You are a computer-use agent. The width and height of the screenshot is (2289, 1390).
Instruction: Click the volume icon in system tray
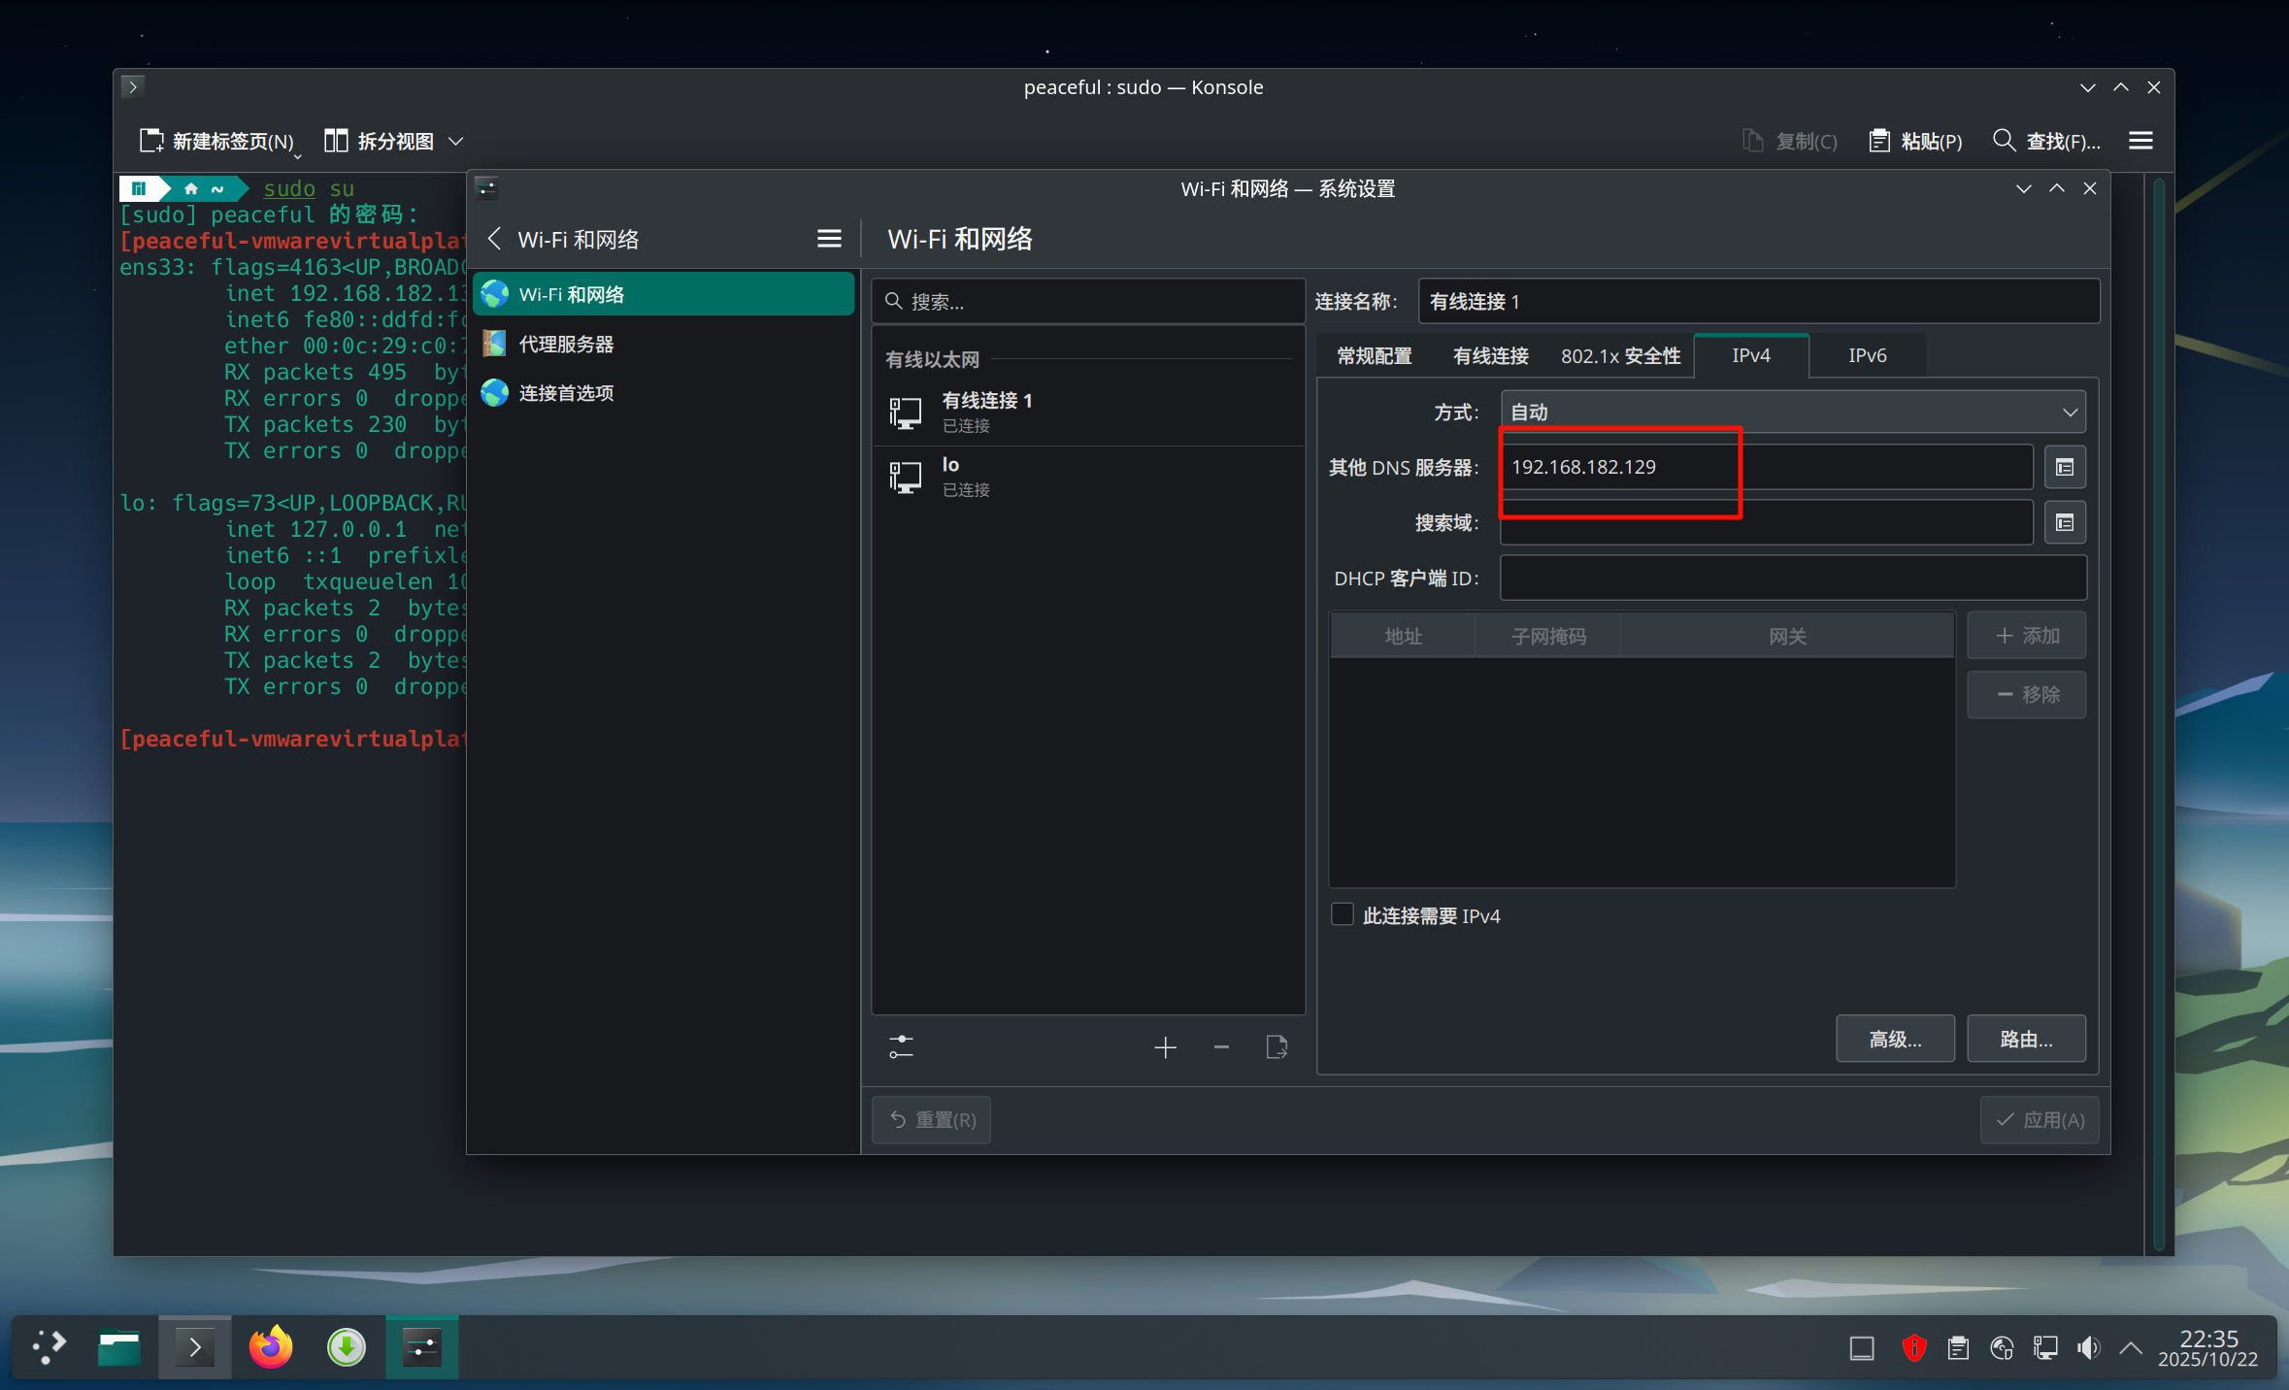(x=2087, y=1347)
